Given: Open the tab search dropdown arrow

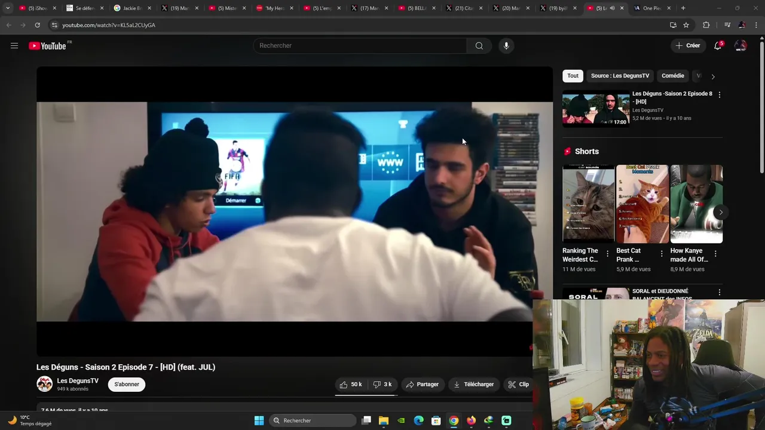Looking at the screenshot, I should pyautogui.click(x=8, y=8).
